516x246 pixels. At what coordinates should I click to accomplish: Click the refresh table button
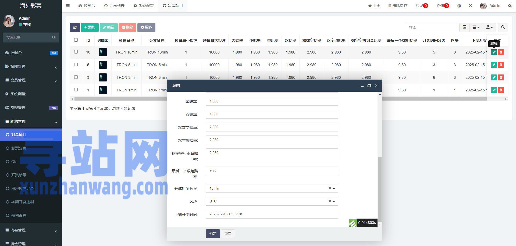75,27
